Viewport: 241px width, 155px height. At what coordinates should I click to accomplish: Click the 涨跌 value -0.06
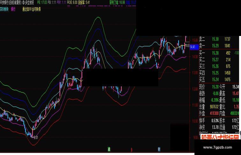[215, 94]
